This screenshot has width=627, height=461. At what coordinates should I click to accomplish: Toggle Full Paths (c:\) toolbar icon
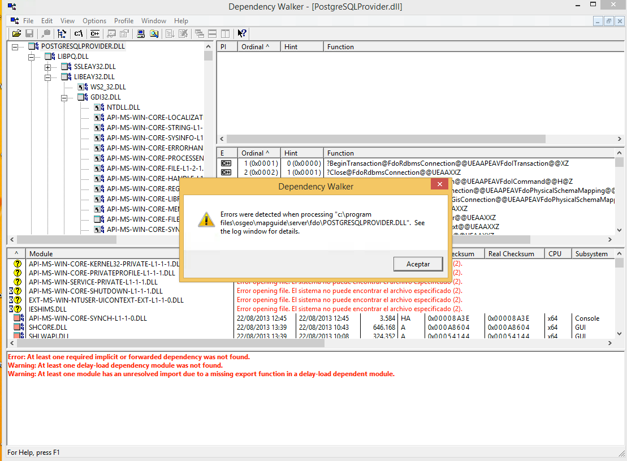pyautogui.click(x=79, y=33)
